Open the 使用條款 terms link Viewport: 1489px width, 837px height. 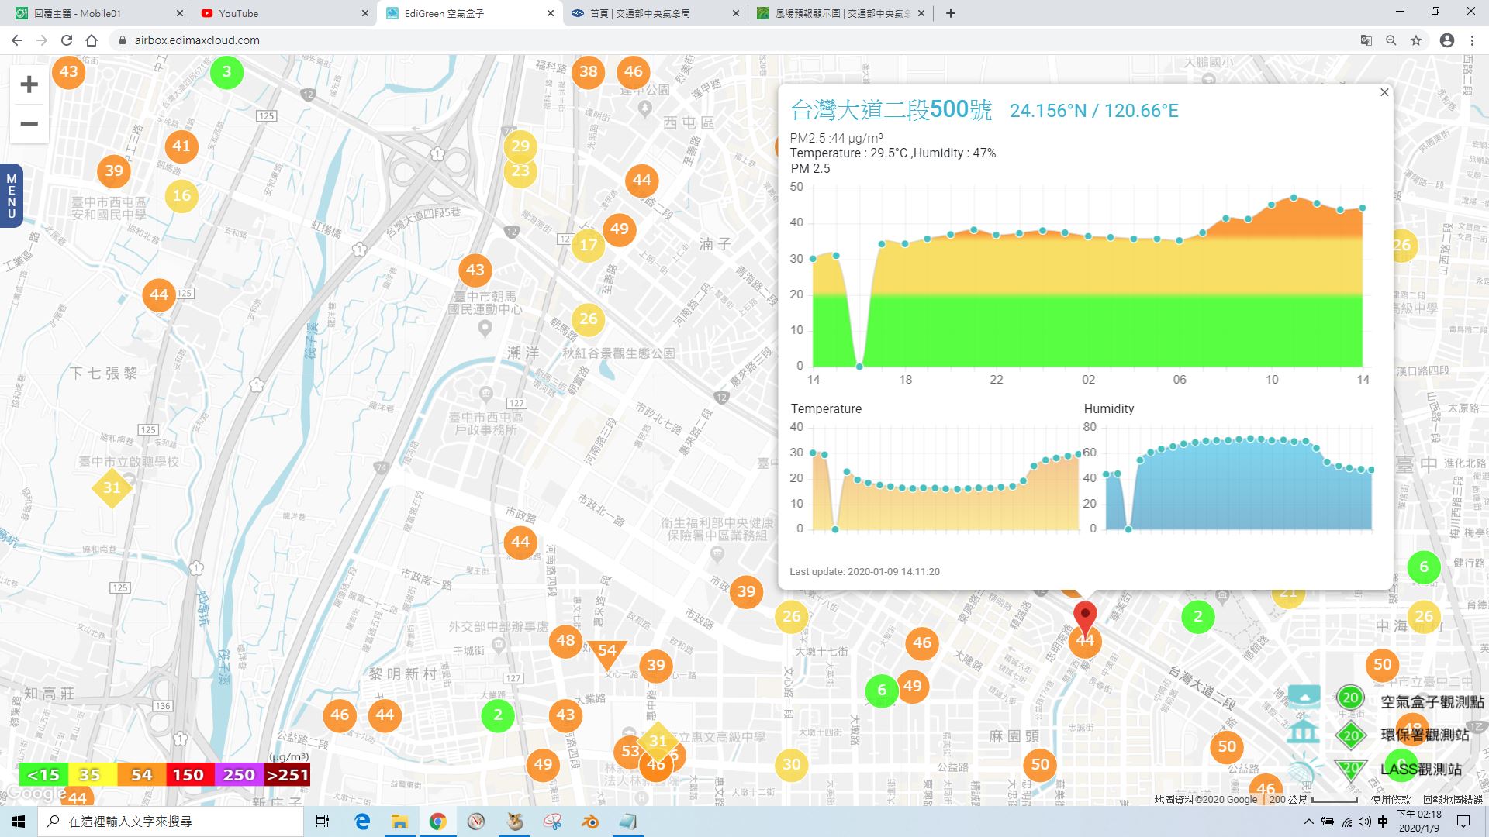pos(1391,800)
